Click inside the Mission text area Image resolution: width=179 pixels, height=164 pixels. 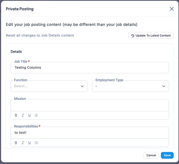coord(89,105)
